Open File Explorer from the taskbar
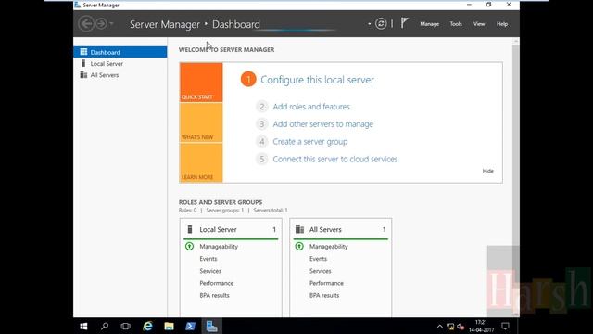The height and width of the screenshot is (334, 593). tap(169, 326)
